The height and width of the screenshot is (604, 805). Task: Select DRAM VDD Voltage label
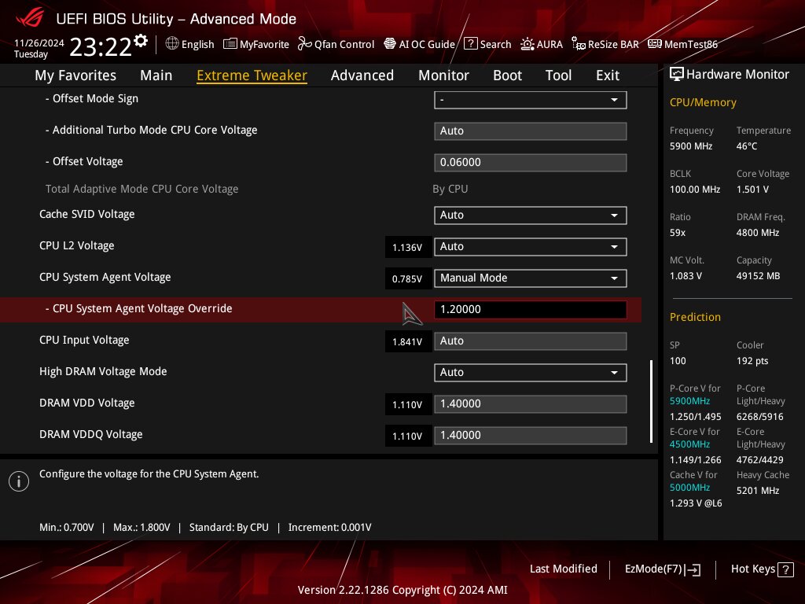click(x=86, y=403)
